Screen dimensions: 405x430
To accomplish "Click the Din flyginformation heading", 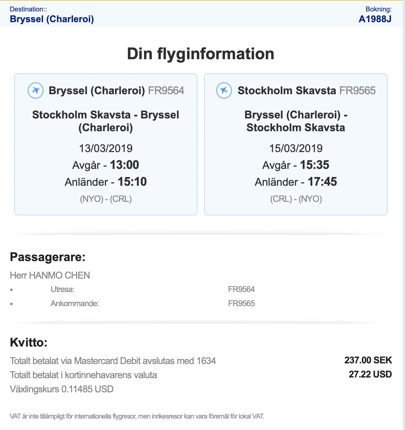I will [x=200, y=54].
